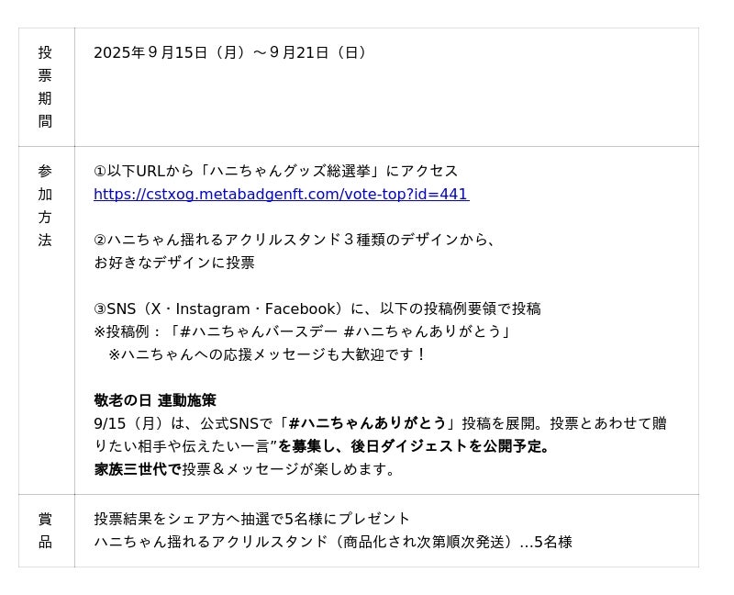734x595 pixels.
Task: Open the cstxog.metabadgenft.com vote-top link
Action: coord(281,195)
